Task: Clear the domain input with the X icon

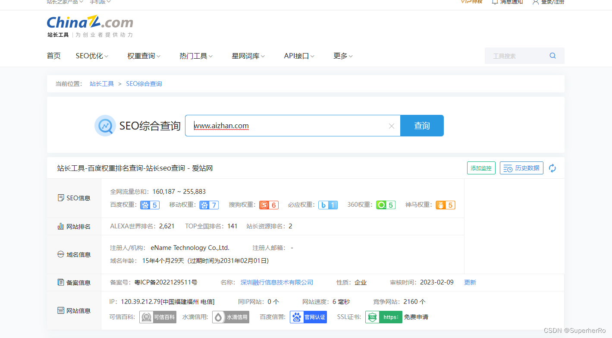Action: (392, 126)
